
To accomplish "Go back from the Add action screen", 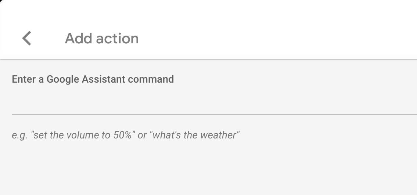I will (26, 38).
